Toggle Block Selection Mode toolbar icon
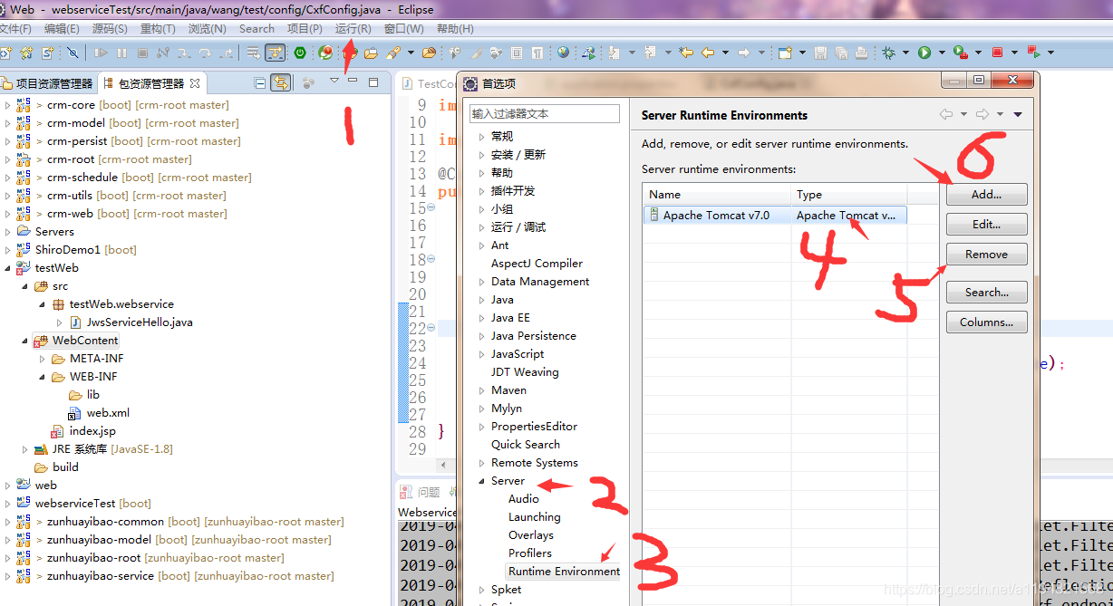 pos(517,53)
